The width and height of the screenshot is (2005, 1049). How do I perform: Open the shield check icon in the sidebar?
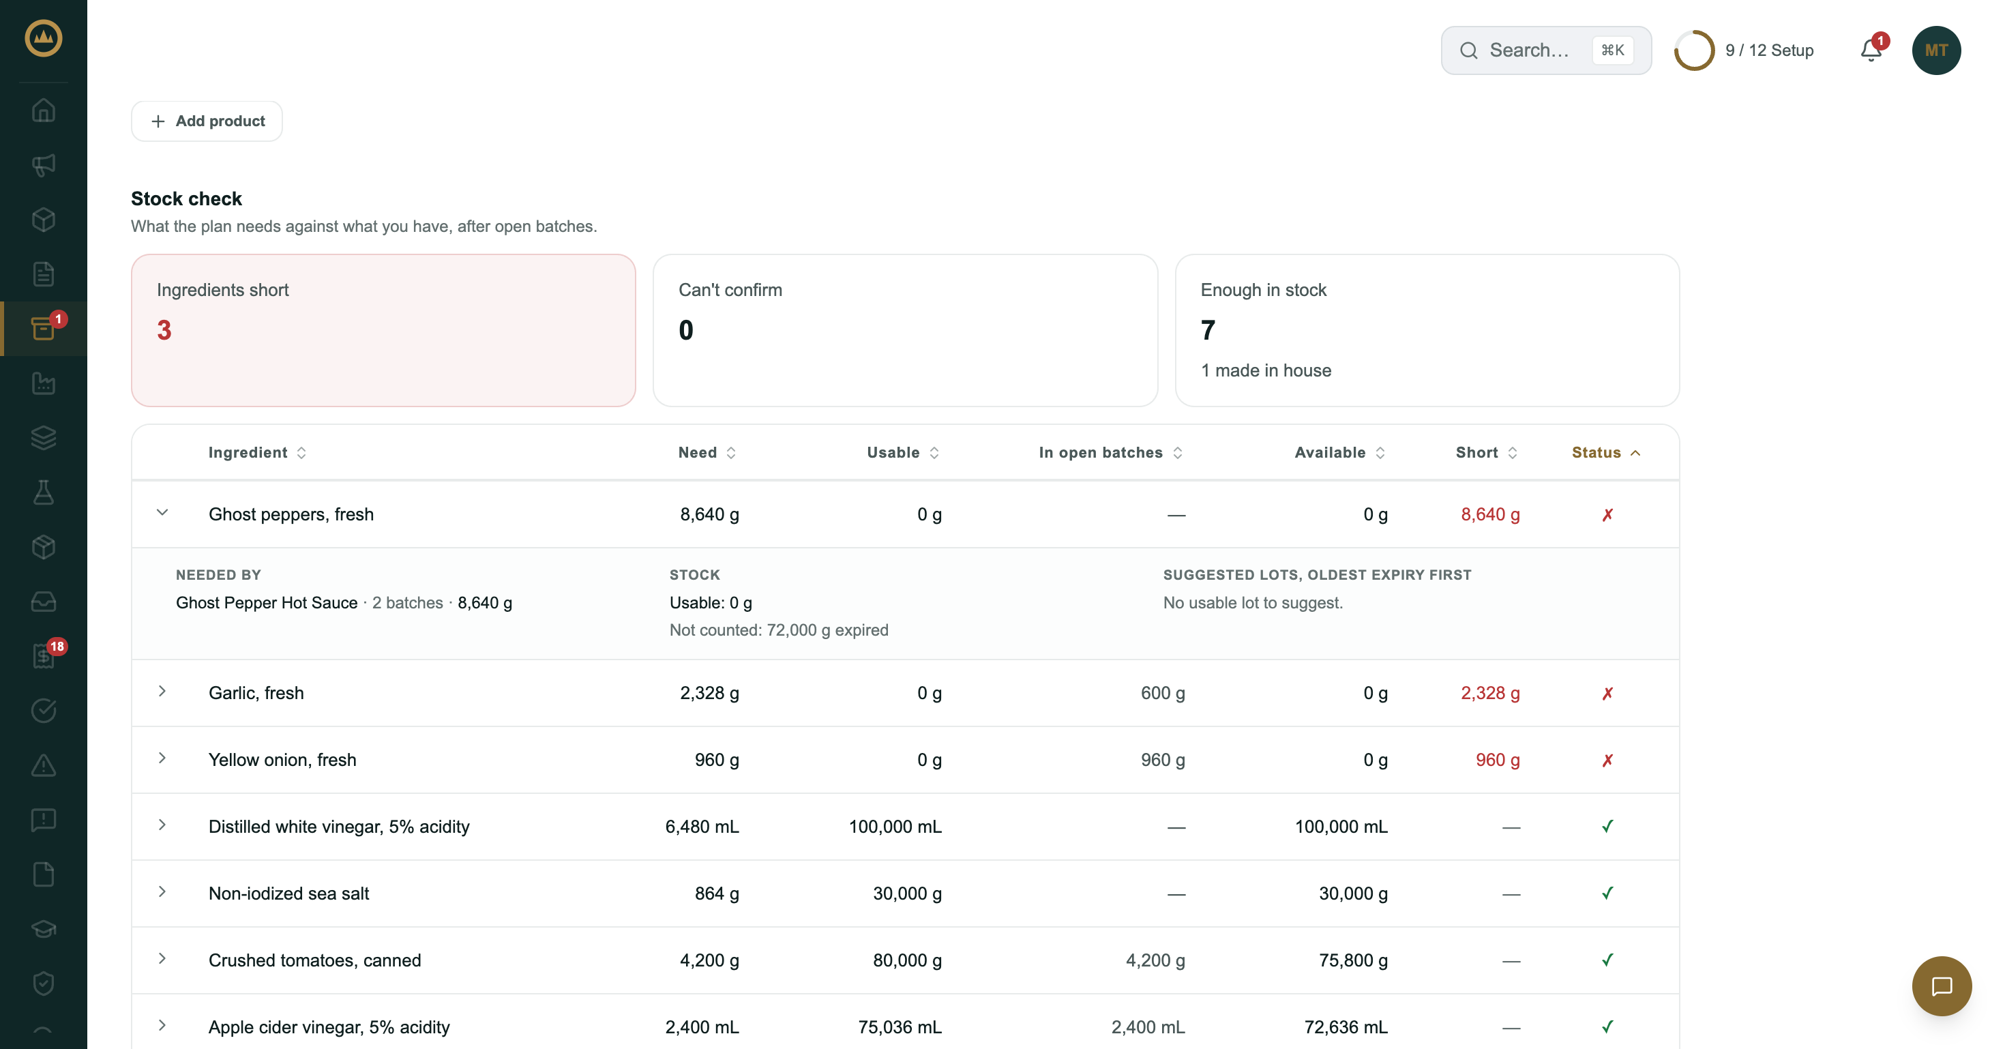coord(44,984)
